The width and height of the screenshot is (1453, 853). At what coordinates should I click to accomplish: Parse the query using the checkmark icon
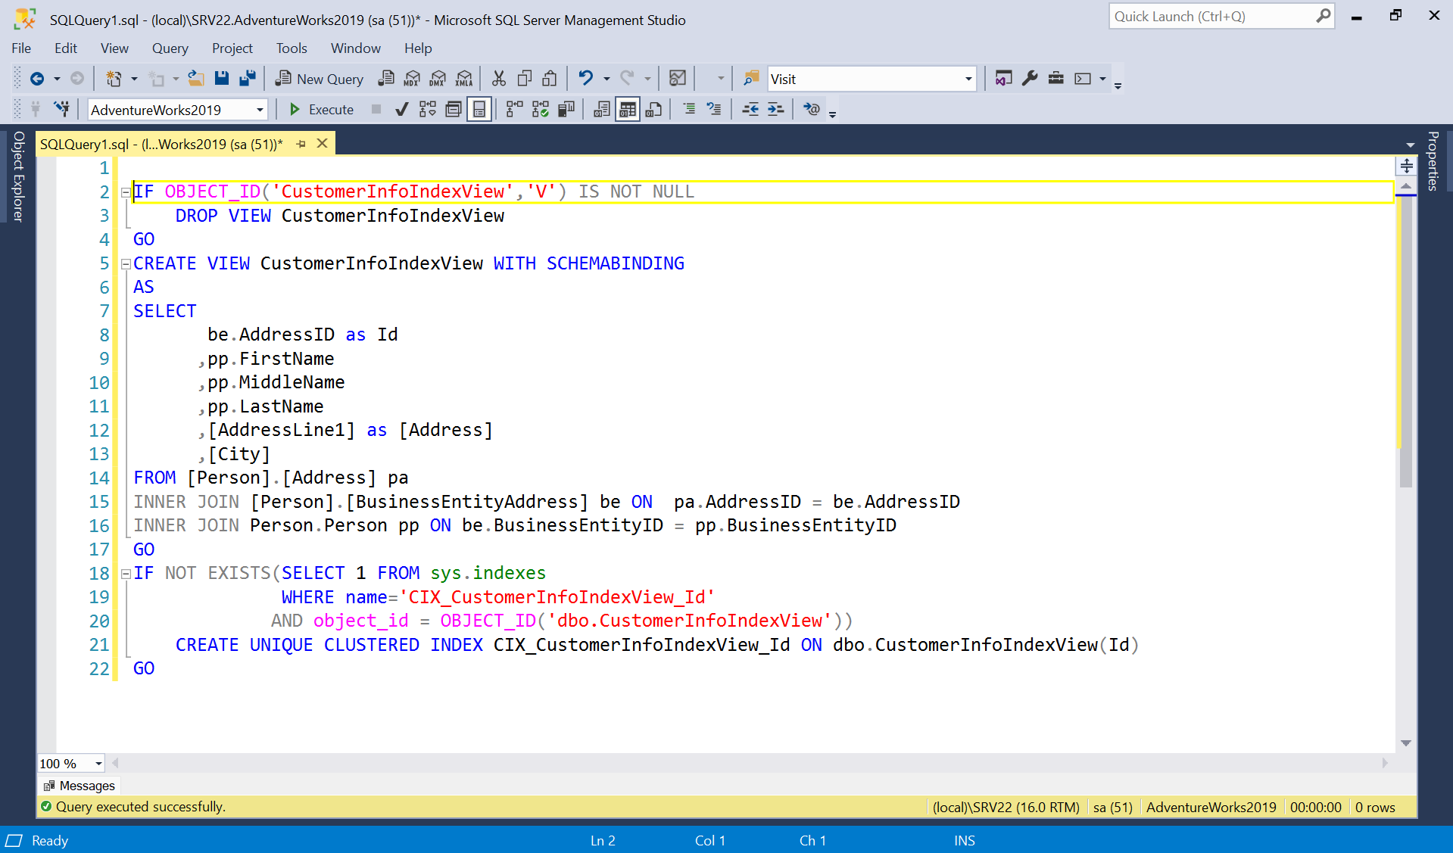click(402, 109)
